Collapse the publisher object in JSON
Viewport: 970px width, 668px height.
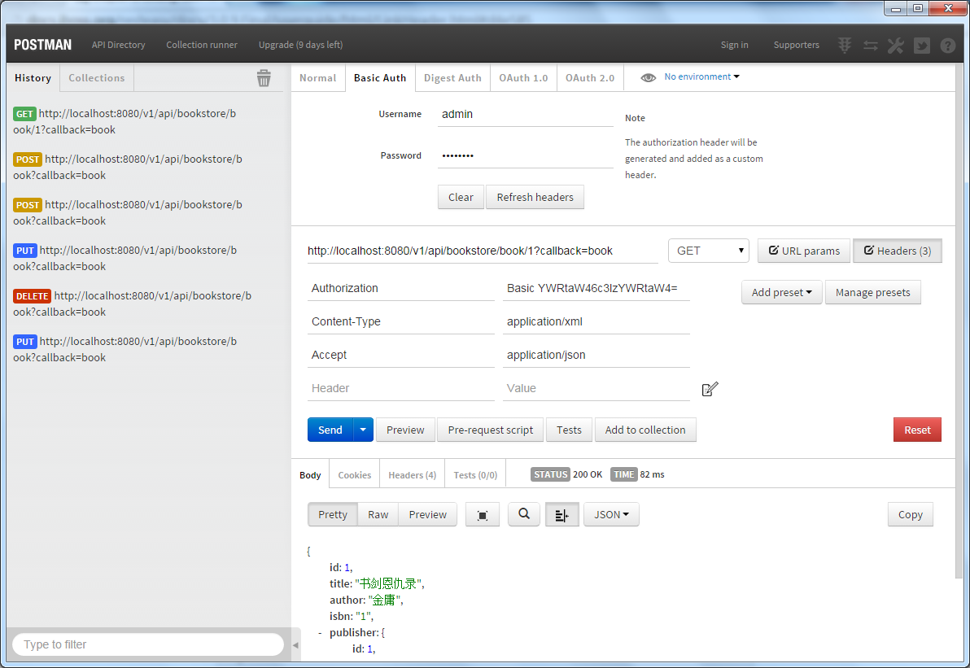click(320, 633)
